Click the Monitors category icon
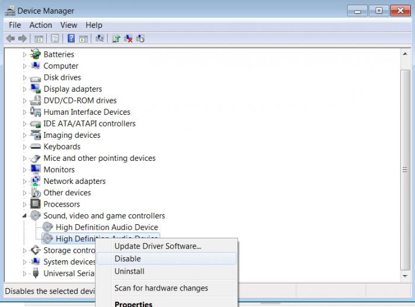415x307 pixels. 35,169
